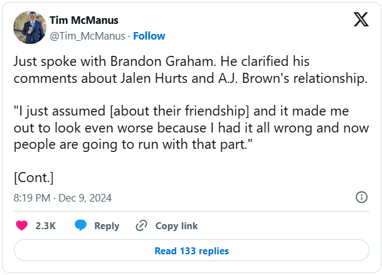Follow Tim McManus

[x=149, y=36]
